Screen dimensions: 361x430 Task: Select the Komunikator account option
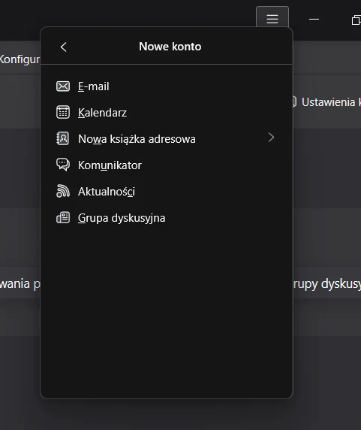tap(167, 165)
